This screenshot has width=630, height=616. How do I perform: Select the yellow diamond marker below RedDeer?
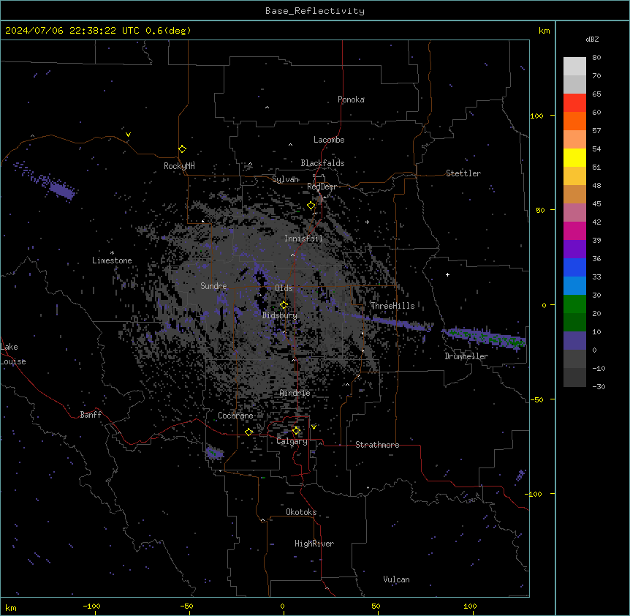pyautogui.click(x=311, y=206)
